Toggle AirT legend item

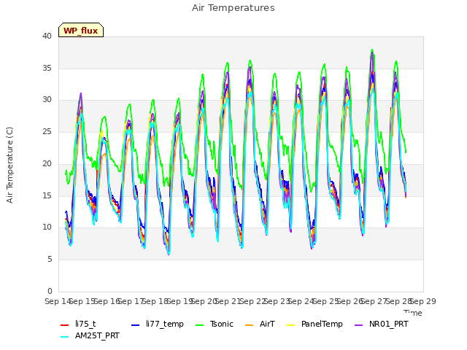pos(260,324)
